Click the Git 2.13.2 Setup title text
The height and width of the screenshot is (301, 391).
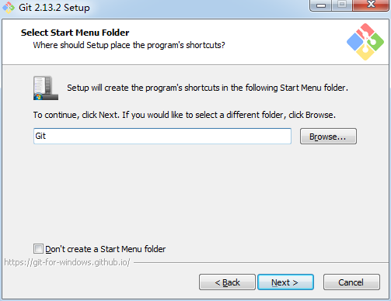[x=54, y=8]
